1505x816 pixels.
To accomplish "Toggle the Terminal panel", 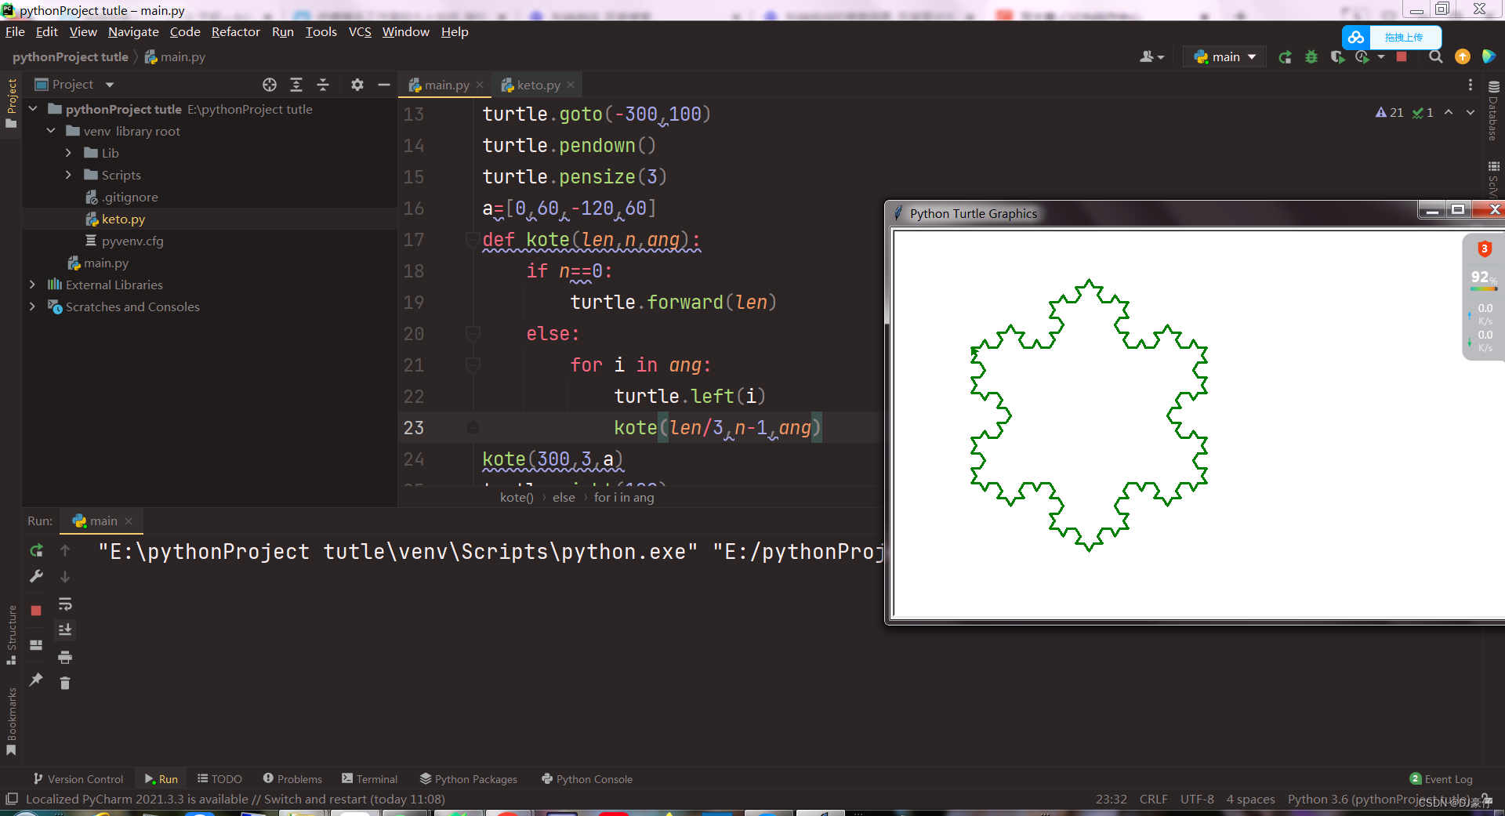I will tap(369, 778).
